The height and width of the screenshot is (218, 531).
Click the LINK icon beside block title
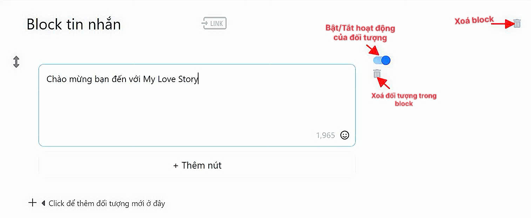[214, 23]
